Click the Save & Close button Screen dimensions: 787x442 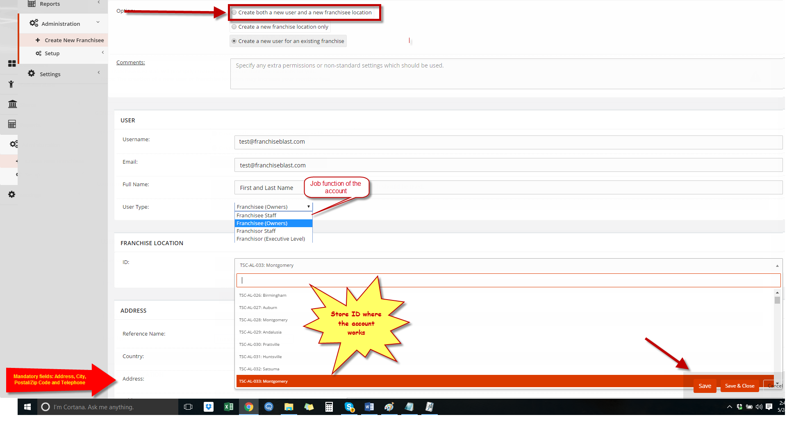(x=739, y=386)
